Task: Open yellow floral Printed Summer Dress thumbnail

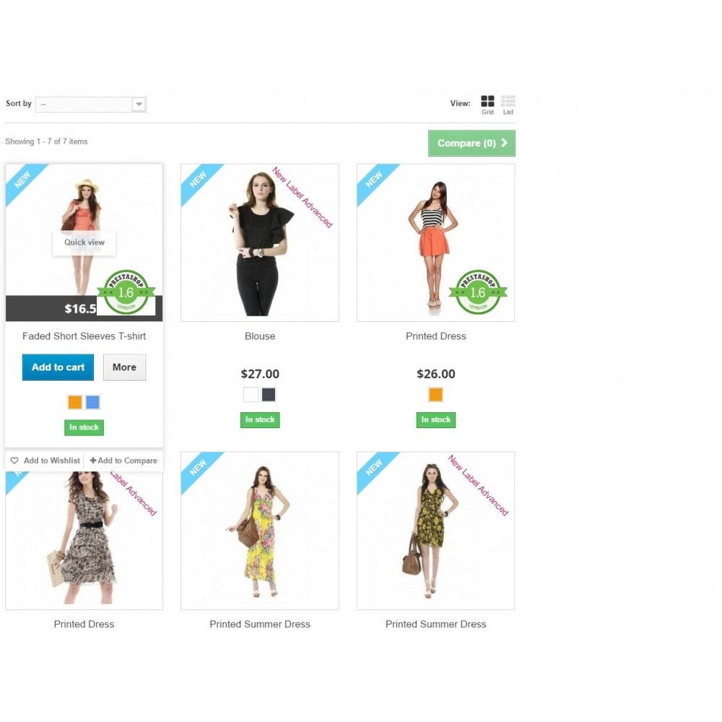Action: pyautogui.click(x=260, y=531)
